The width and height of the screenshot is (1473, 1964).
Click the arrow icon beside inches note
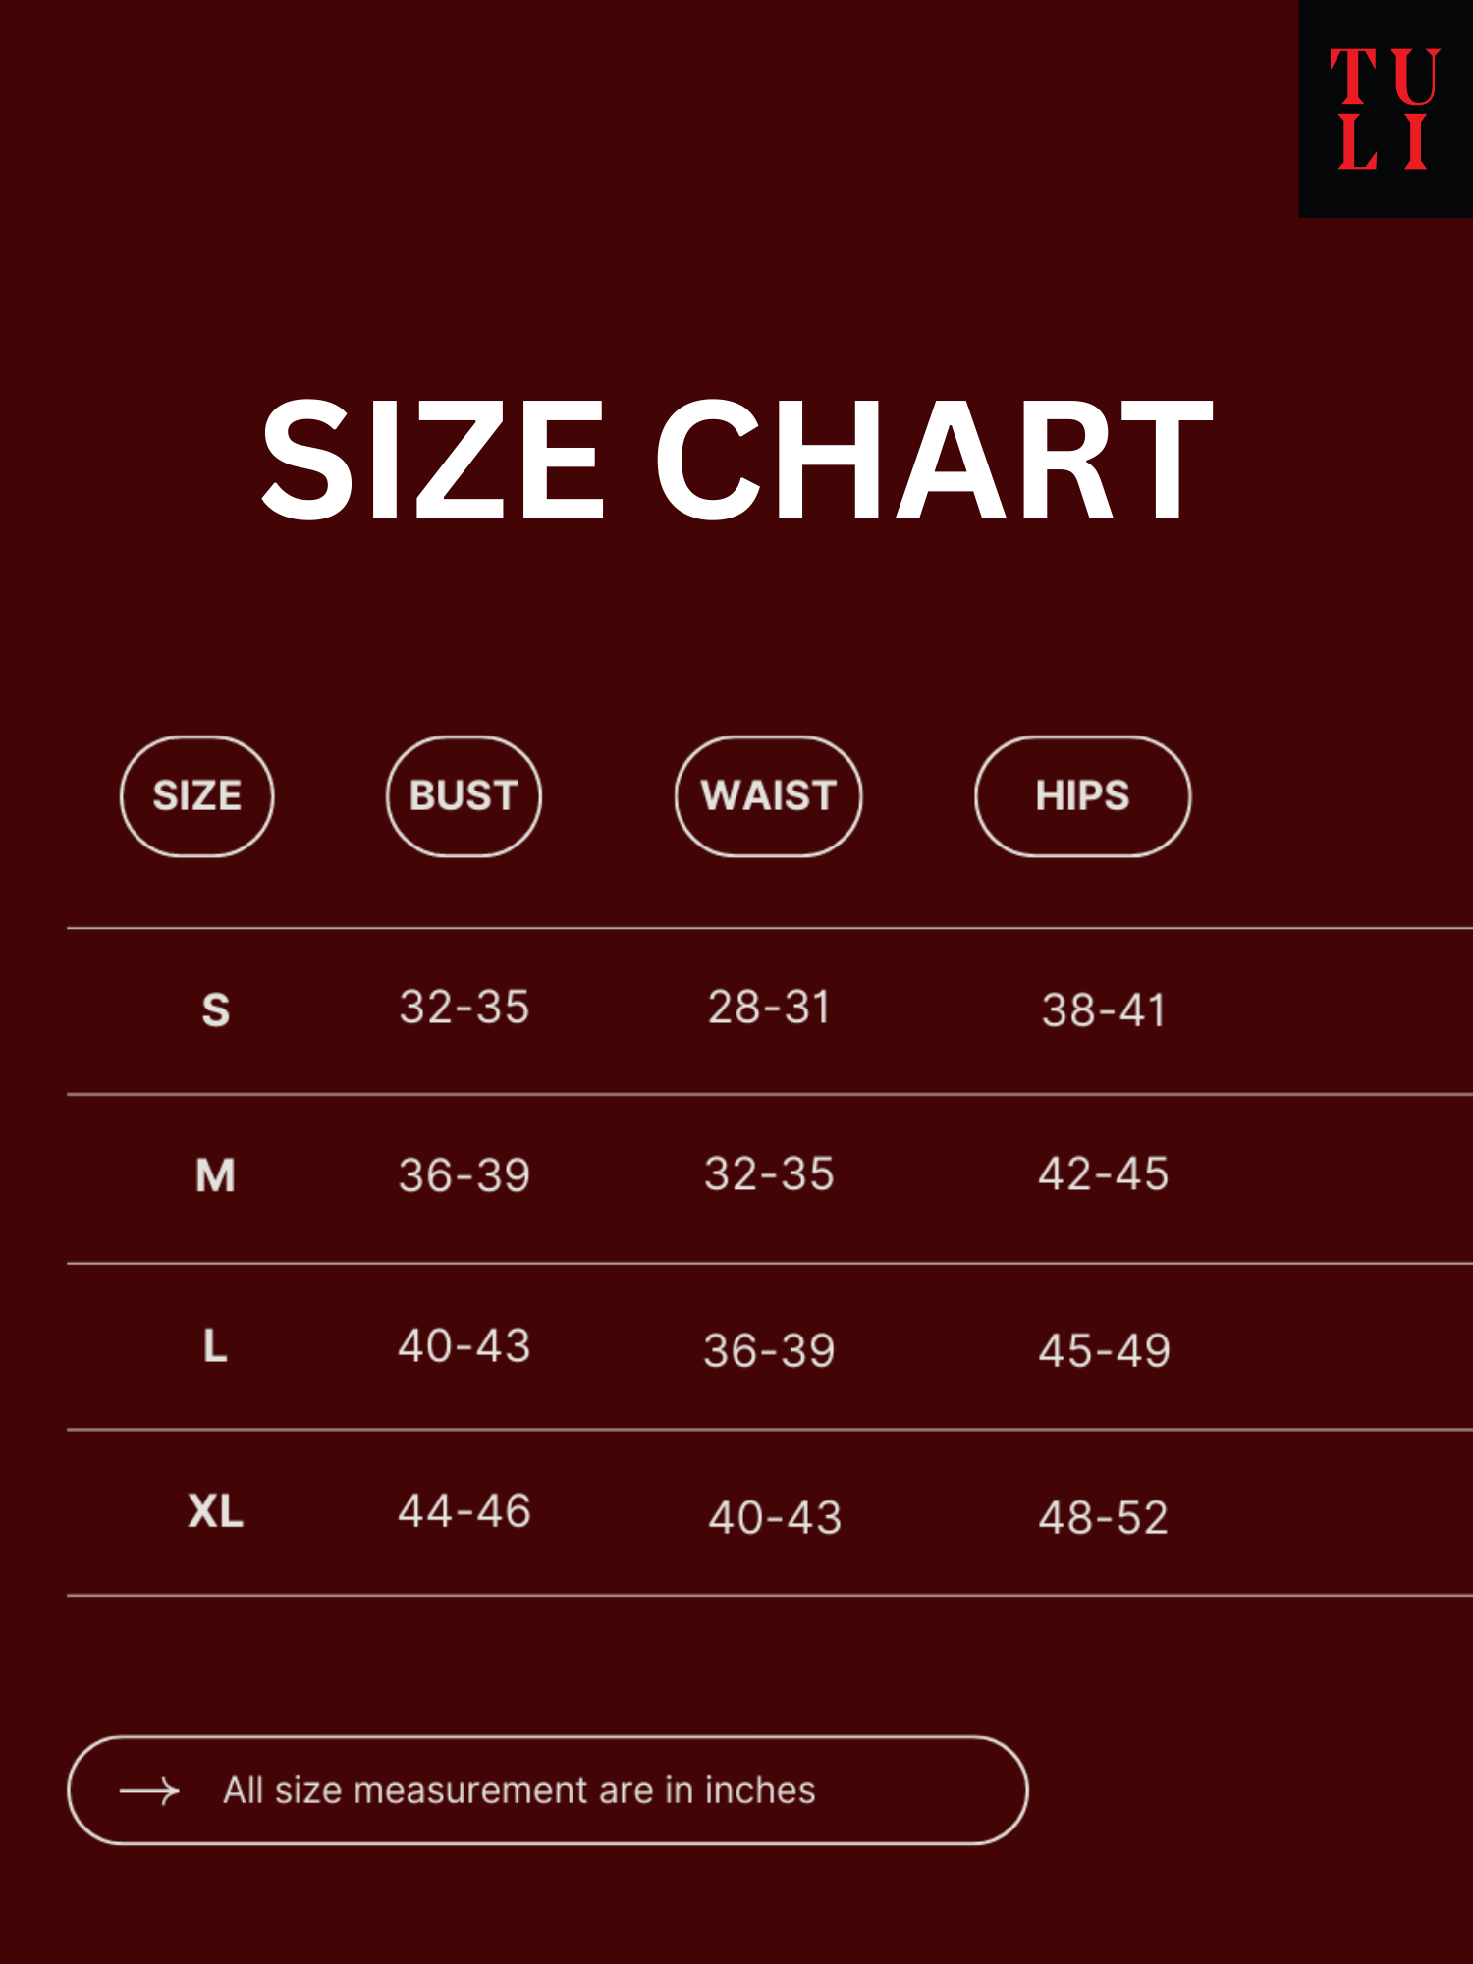[x=149, y=1790]
